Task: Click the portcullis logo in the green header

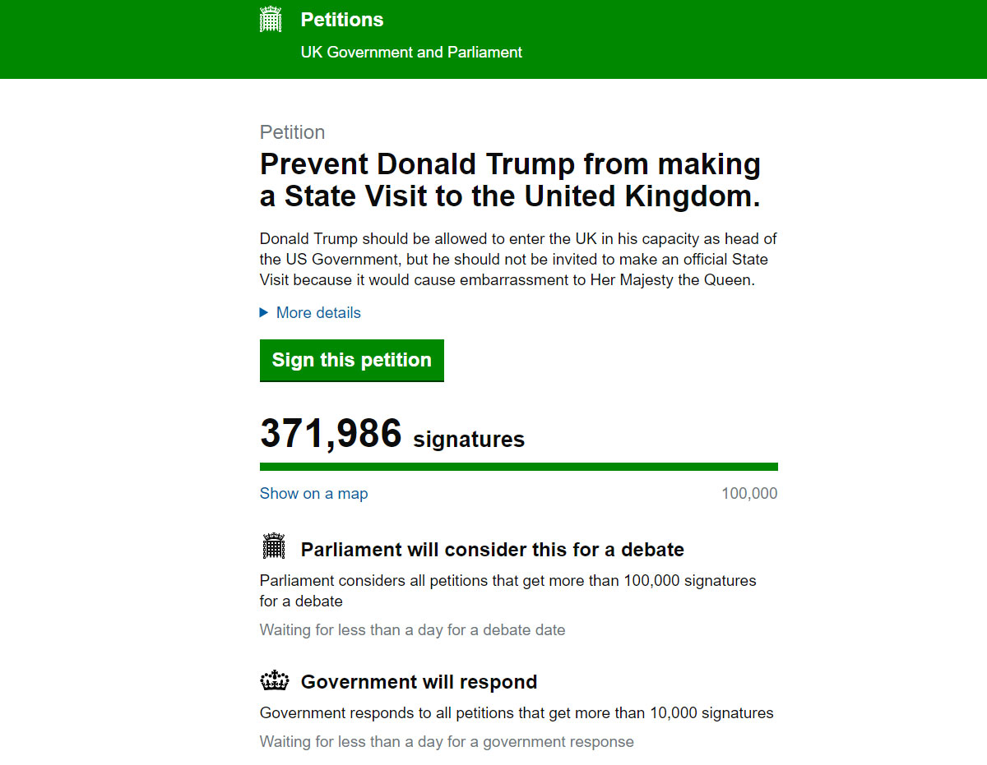Action: [271, 19]
